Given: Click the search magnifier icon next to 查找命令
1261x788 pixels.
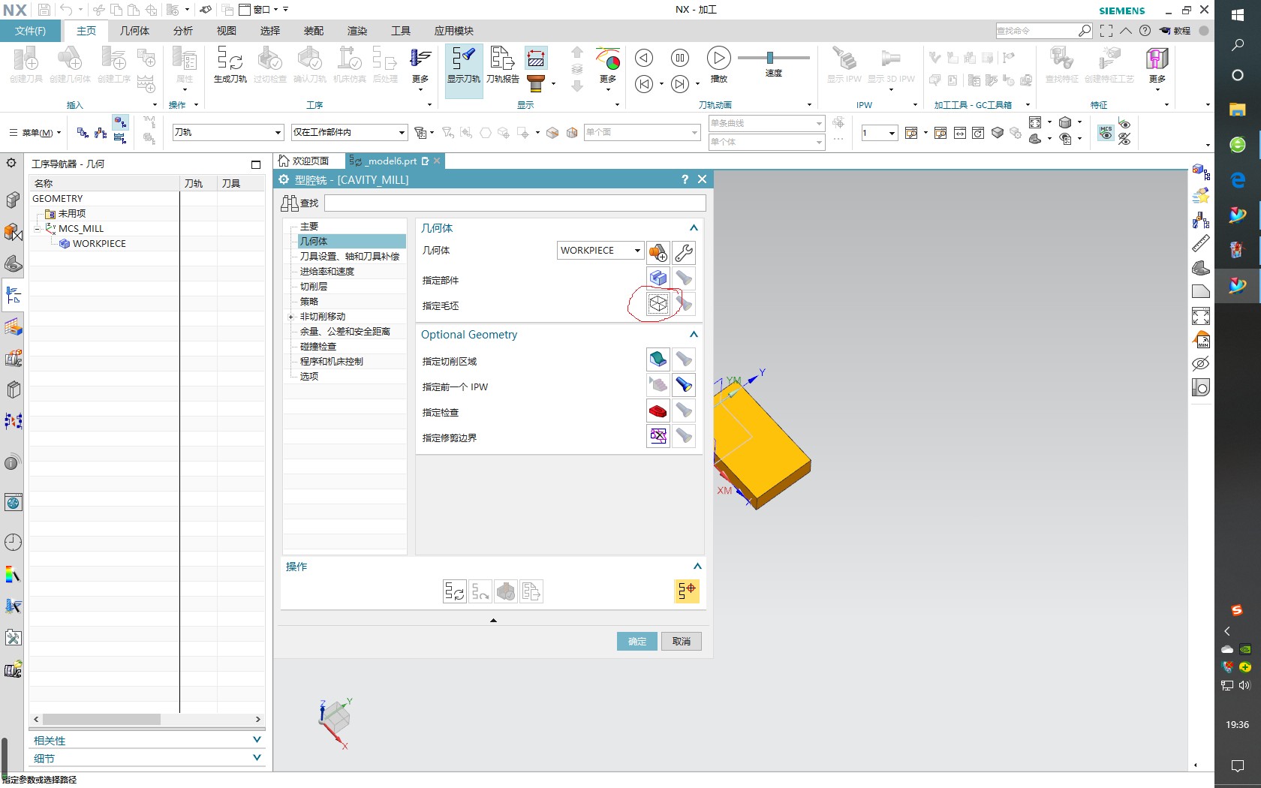Looking at the screenshot, I should pyautogui.click(x=1085, y=31).
